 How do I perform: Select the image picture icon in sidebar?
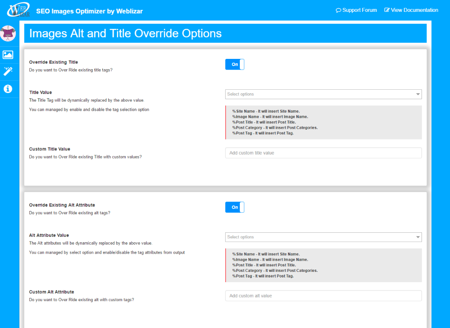click(8, 55)
